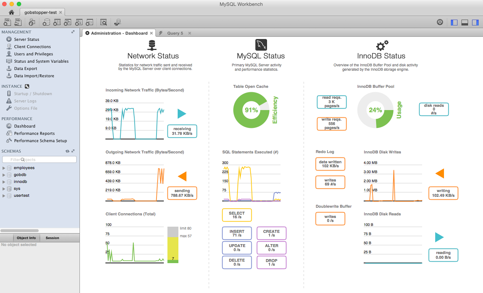Open an existing SQL script file
Screen dimensions: 483x293
coord(18,22)
